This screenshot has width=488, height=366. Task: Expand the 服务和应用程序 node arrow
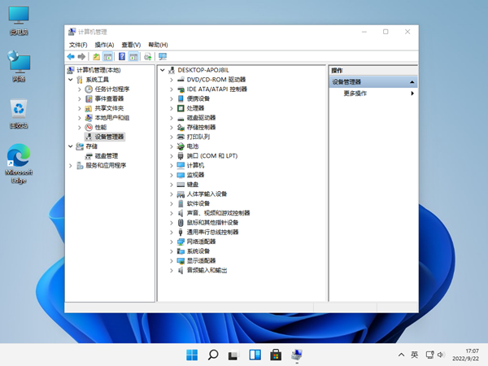pyautogui.click(x=71, y=166)
